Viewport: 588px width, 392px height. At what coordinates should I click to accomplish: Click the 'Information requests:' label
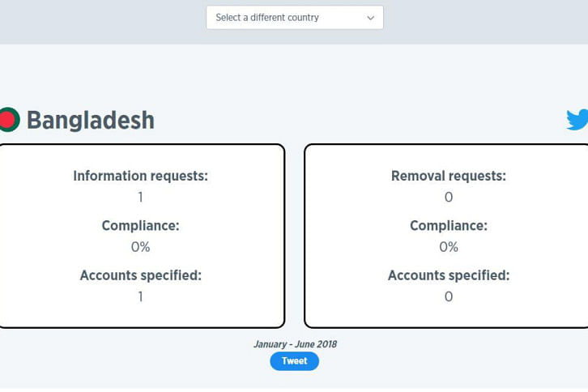141,176
